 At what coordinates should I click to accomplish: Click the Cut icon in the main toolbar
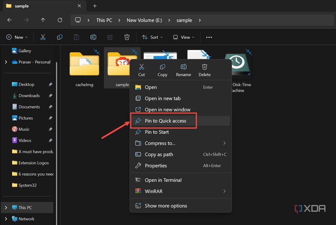pyautogui.click(x=43, y=37)
